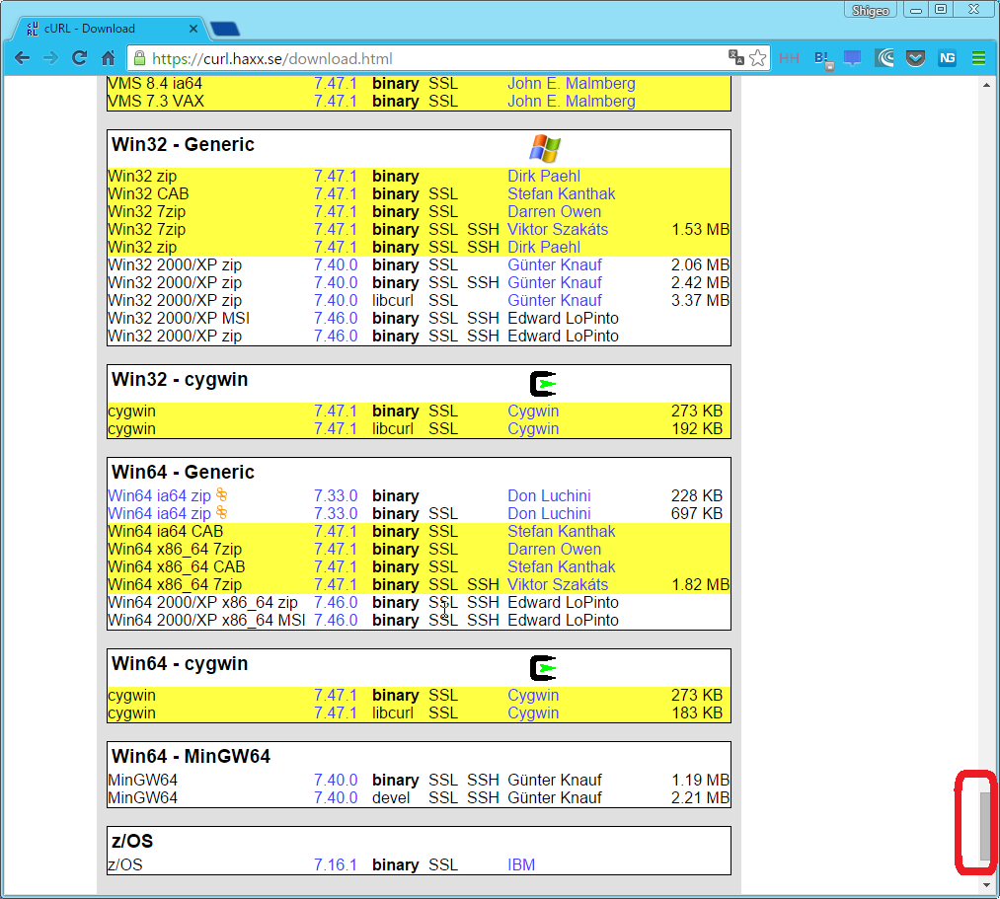Open the Shigeo profile button
The width and height of the screenshot is (1000, 899).
871,10
